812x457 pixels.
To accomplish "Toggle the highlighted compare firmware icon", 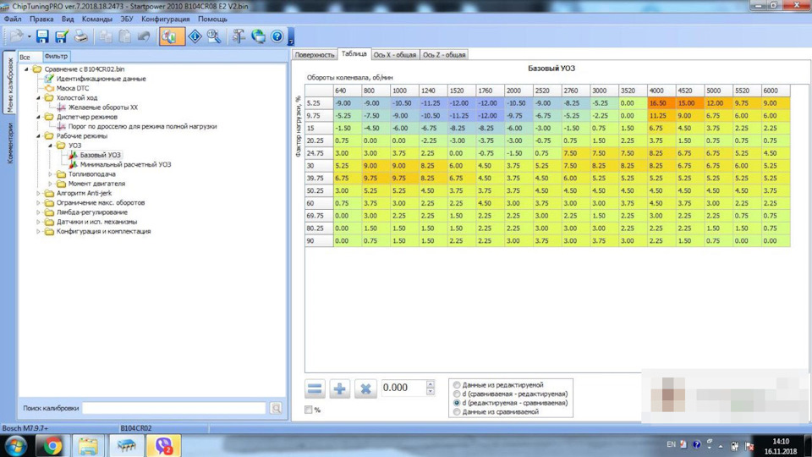I will [172, 36].
